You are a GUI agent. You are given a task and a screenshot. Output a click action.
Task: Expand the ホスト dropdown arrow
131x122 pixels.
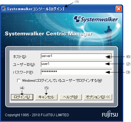109,56
